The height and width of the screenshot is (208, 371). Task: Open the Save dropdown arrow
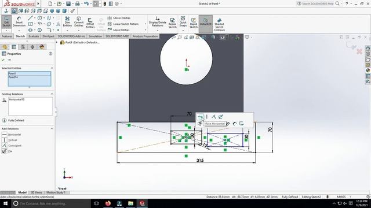coord(72,3)
